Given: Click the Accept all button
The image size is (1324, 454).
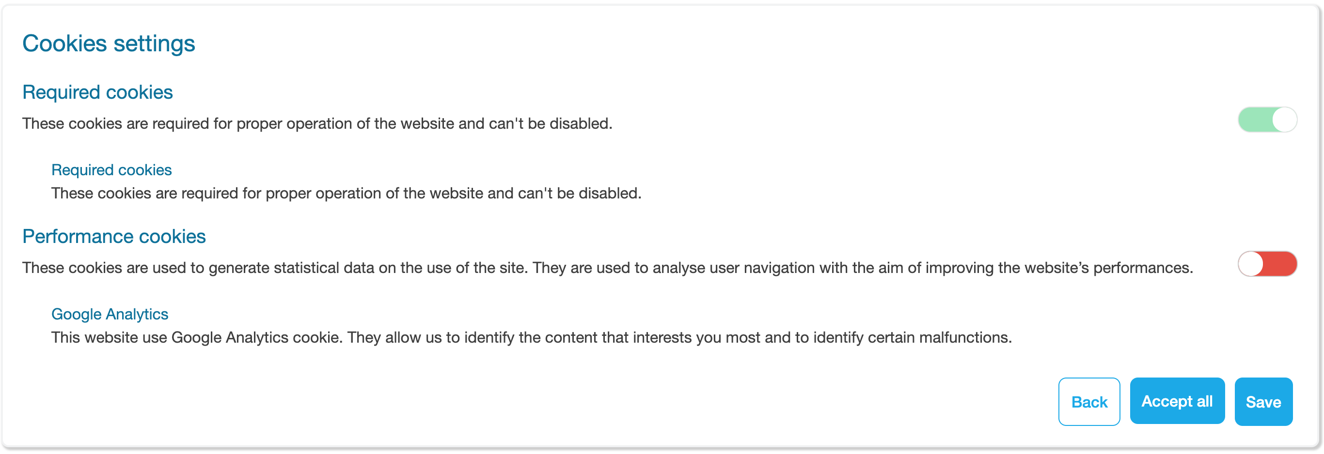Looking at the screenshot, I should [x=1177, y=401].
